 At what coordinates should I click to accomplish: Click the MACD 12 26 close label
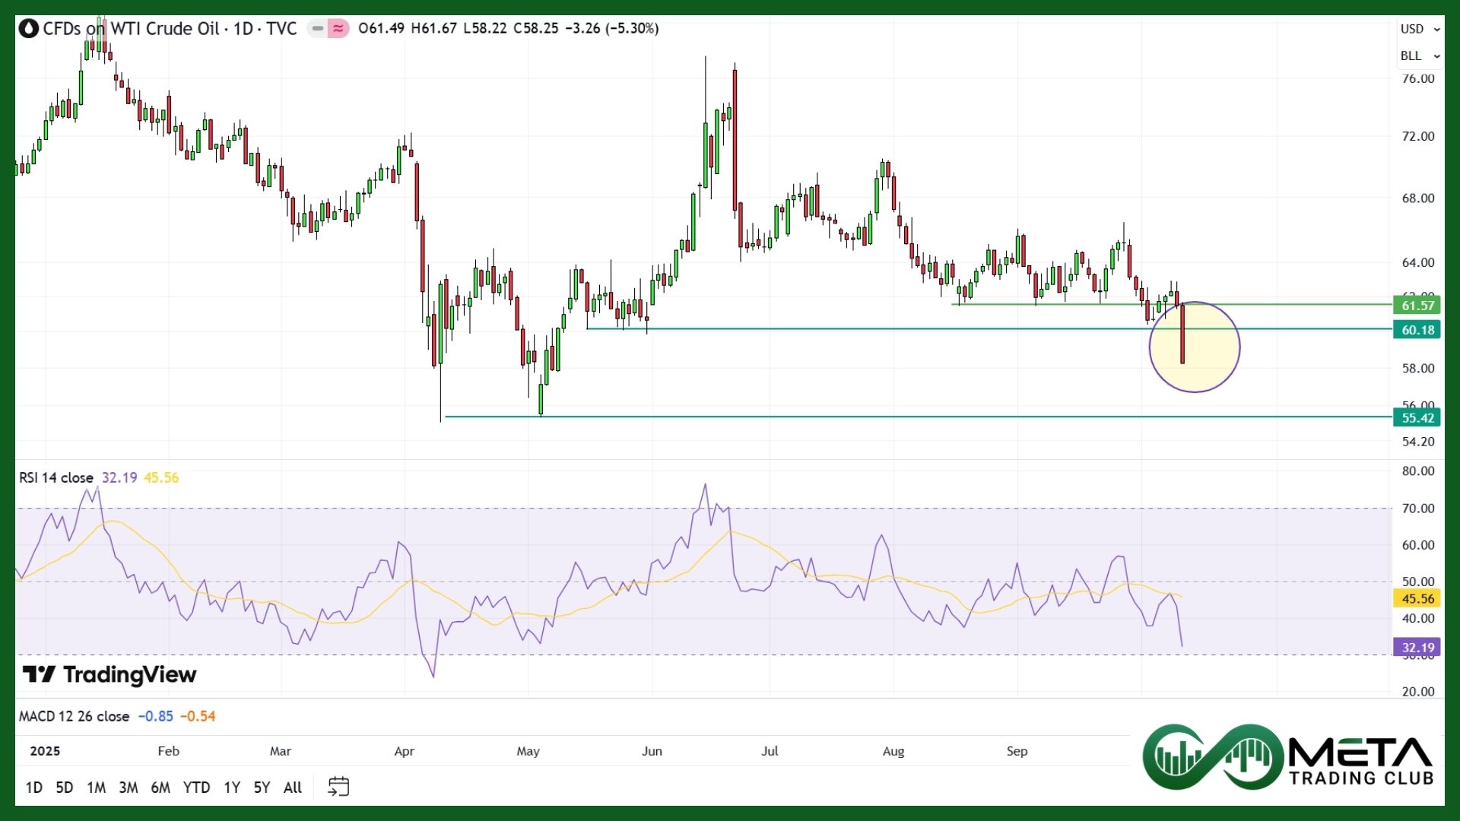[x=74, y=717]
